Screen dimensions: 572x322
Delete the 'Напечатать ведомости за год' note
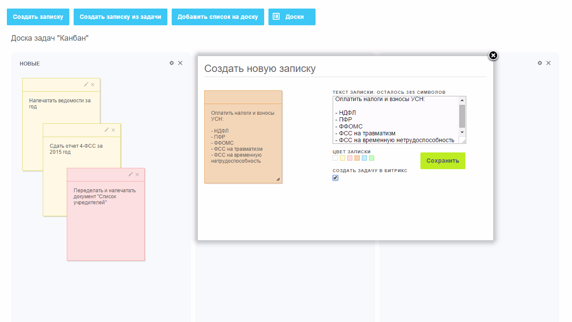point(93,84)
